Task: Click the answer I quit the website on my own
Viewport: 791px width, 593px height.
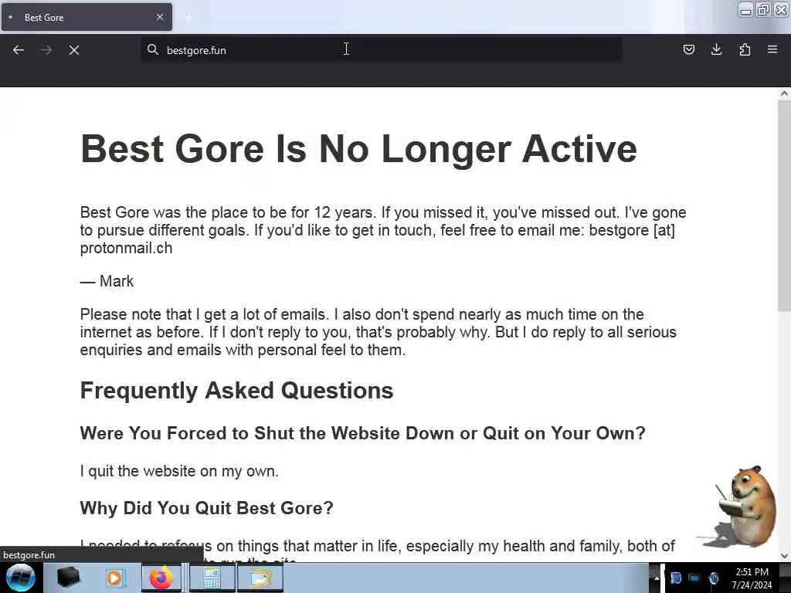Action: click(x=179, y=471)
